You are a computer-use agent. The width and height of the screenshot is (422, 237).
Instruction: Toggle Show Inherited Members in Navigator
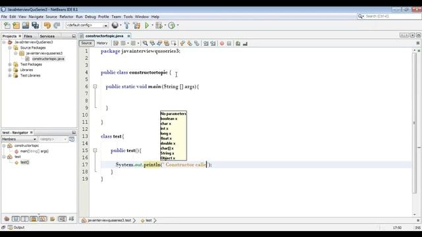point(7,219)
